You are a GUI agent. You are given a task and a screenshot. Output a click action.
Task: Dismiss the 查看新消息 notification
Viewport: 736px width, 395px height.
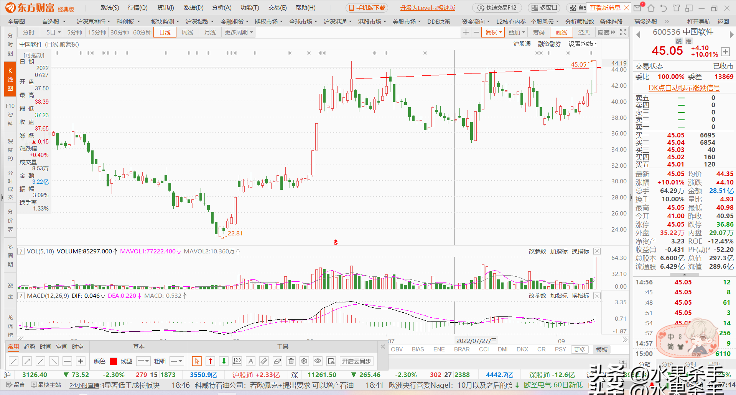pos(626,8)
